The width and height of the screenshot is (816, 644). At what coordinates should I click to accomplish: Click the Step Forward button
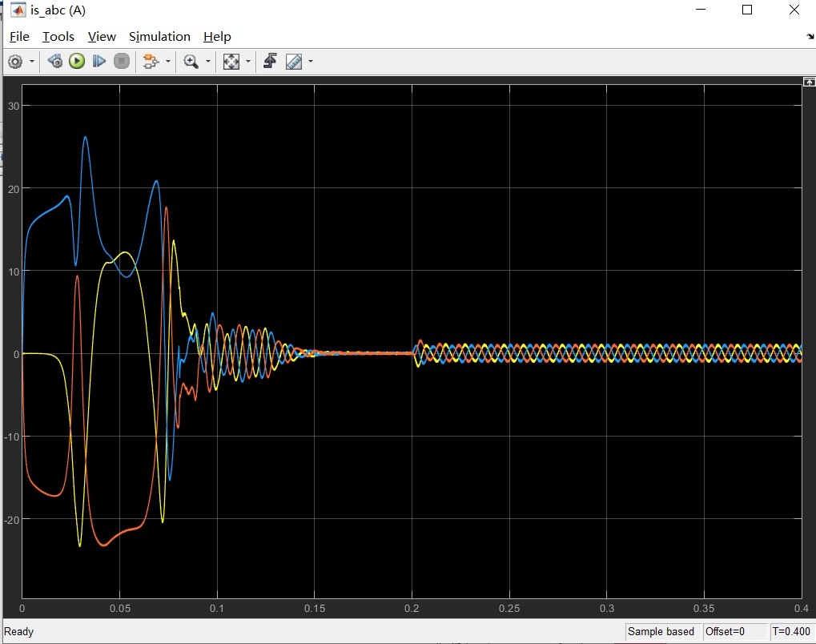[98, 62]
